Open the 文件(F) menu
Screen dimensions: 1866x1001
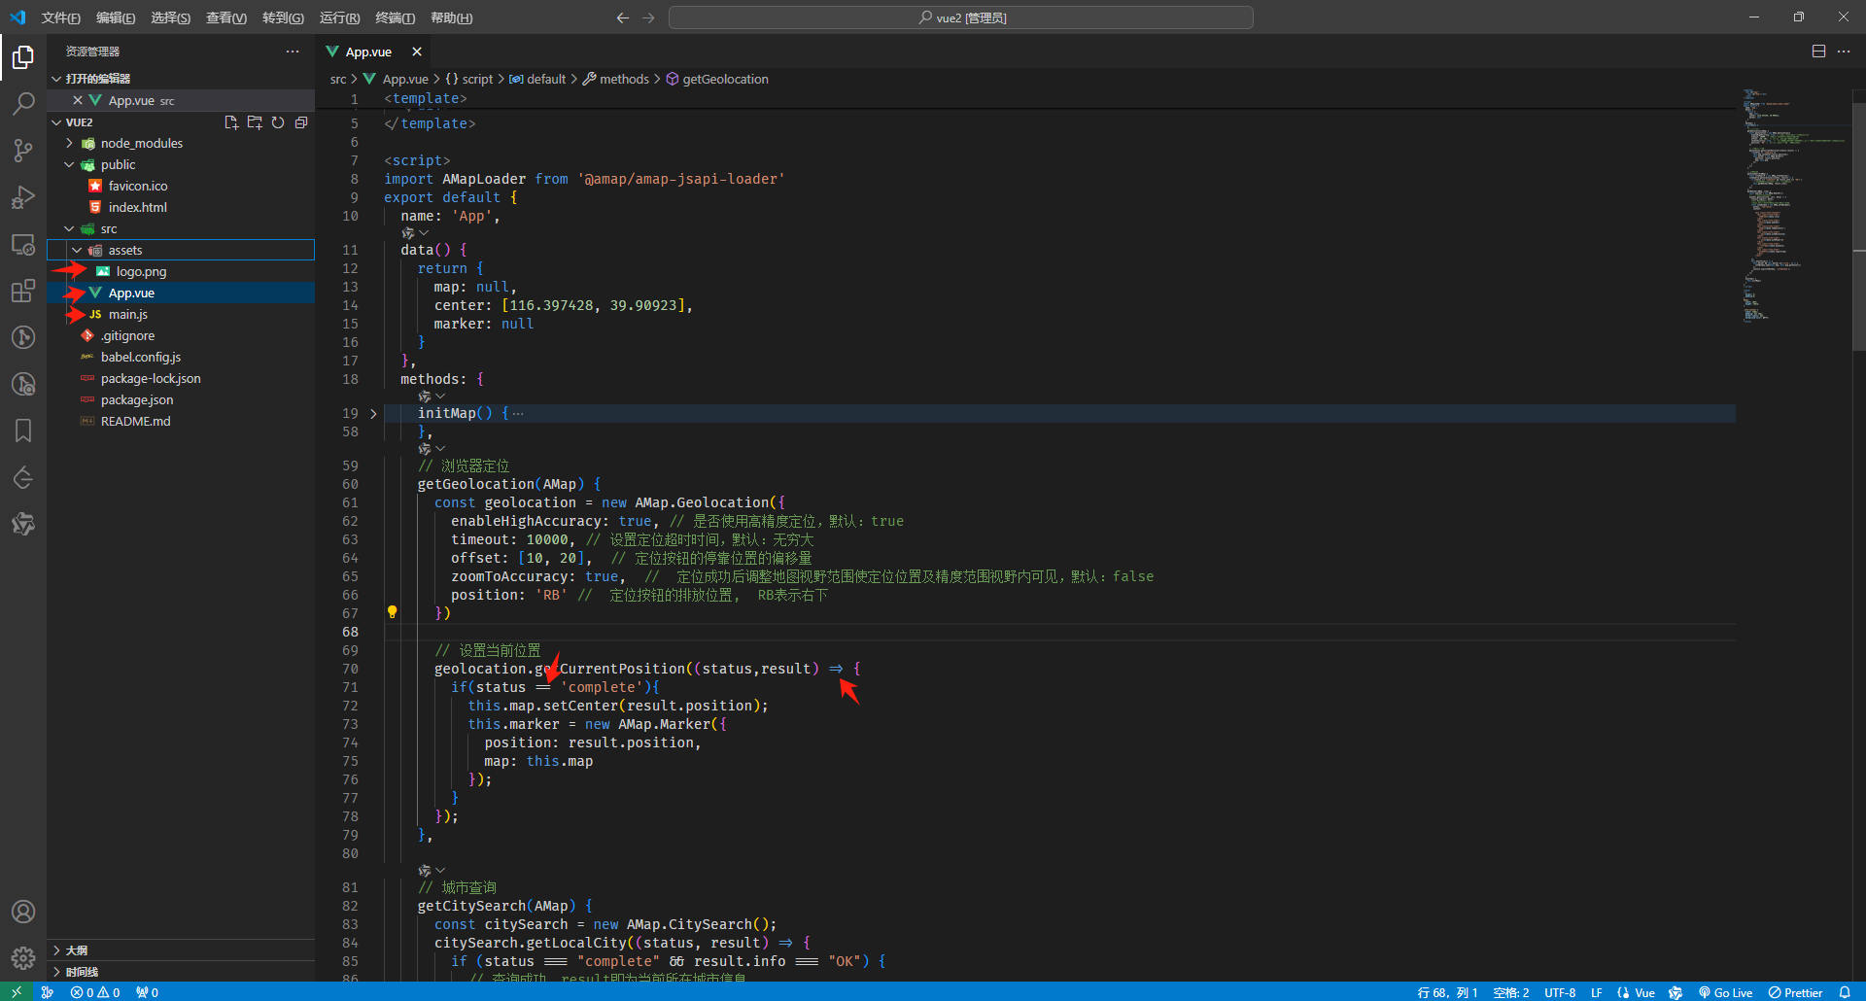click(x=60, y=17)
